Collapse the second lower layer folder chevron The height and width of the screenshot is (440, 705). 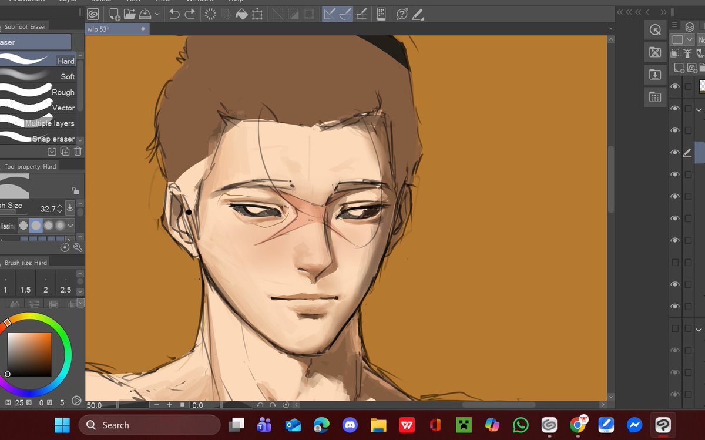(699, 330)
